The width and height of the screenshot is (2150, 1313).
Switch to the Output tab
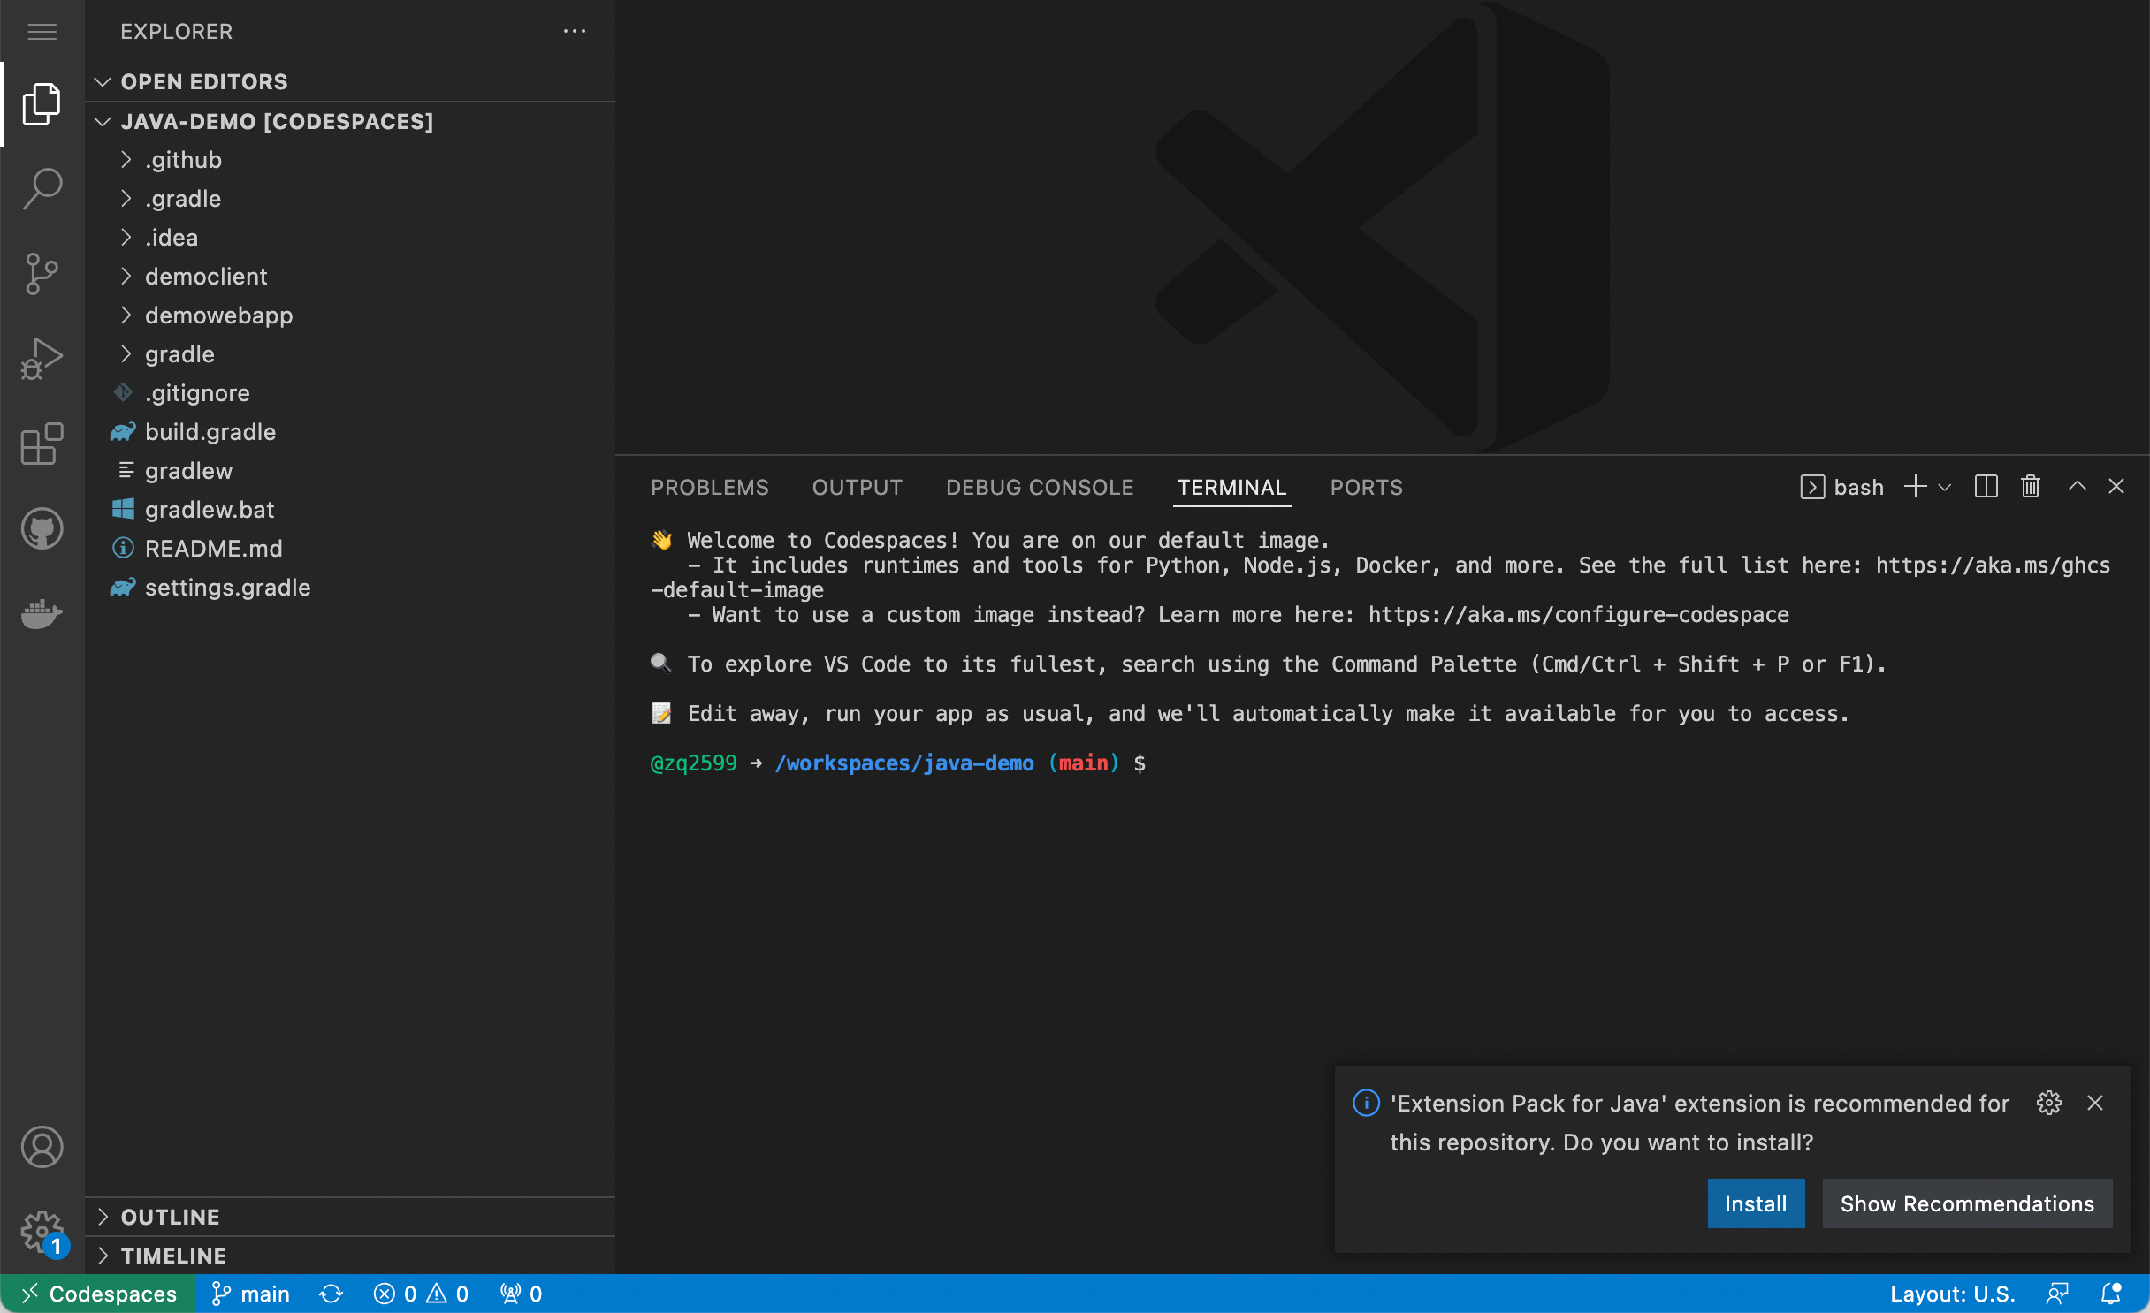(x=858, y=488)
